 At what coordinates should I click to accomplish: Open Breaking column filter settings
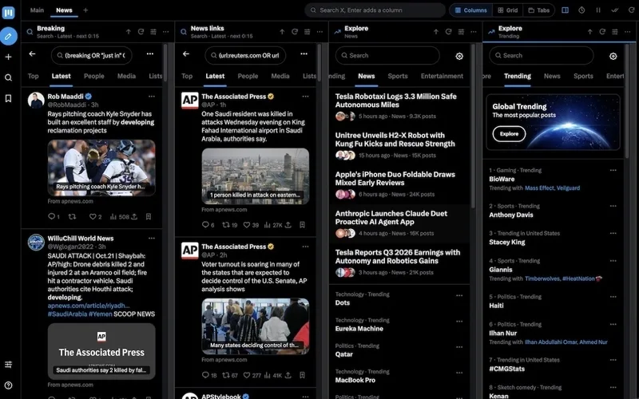click(153, 32)
